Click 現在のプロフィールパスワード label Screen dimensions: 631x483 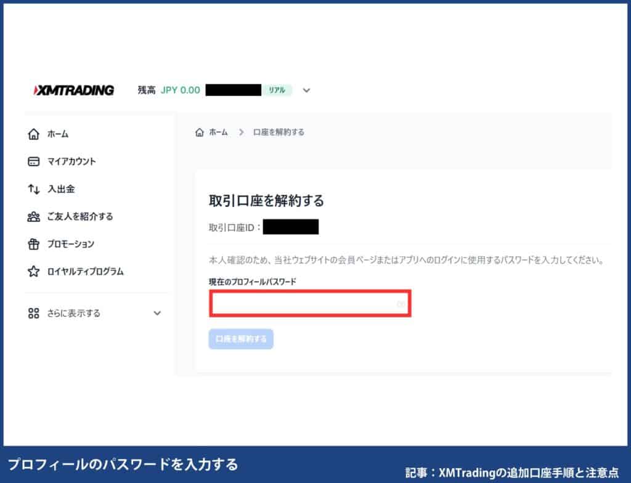[252, 282]
